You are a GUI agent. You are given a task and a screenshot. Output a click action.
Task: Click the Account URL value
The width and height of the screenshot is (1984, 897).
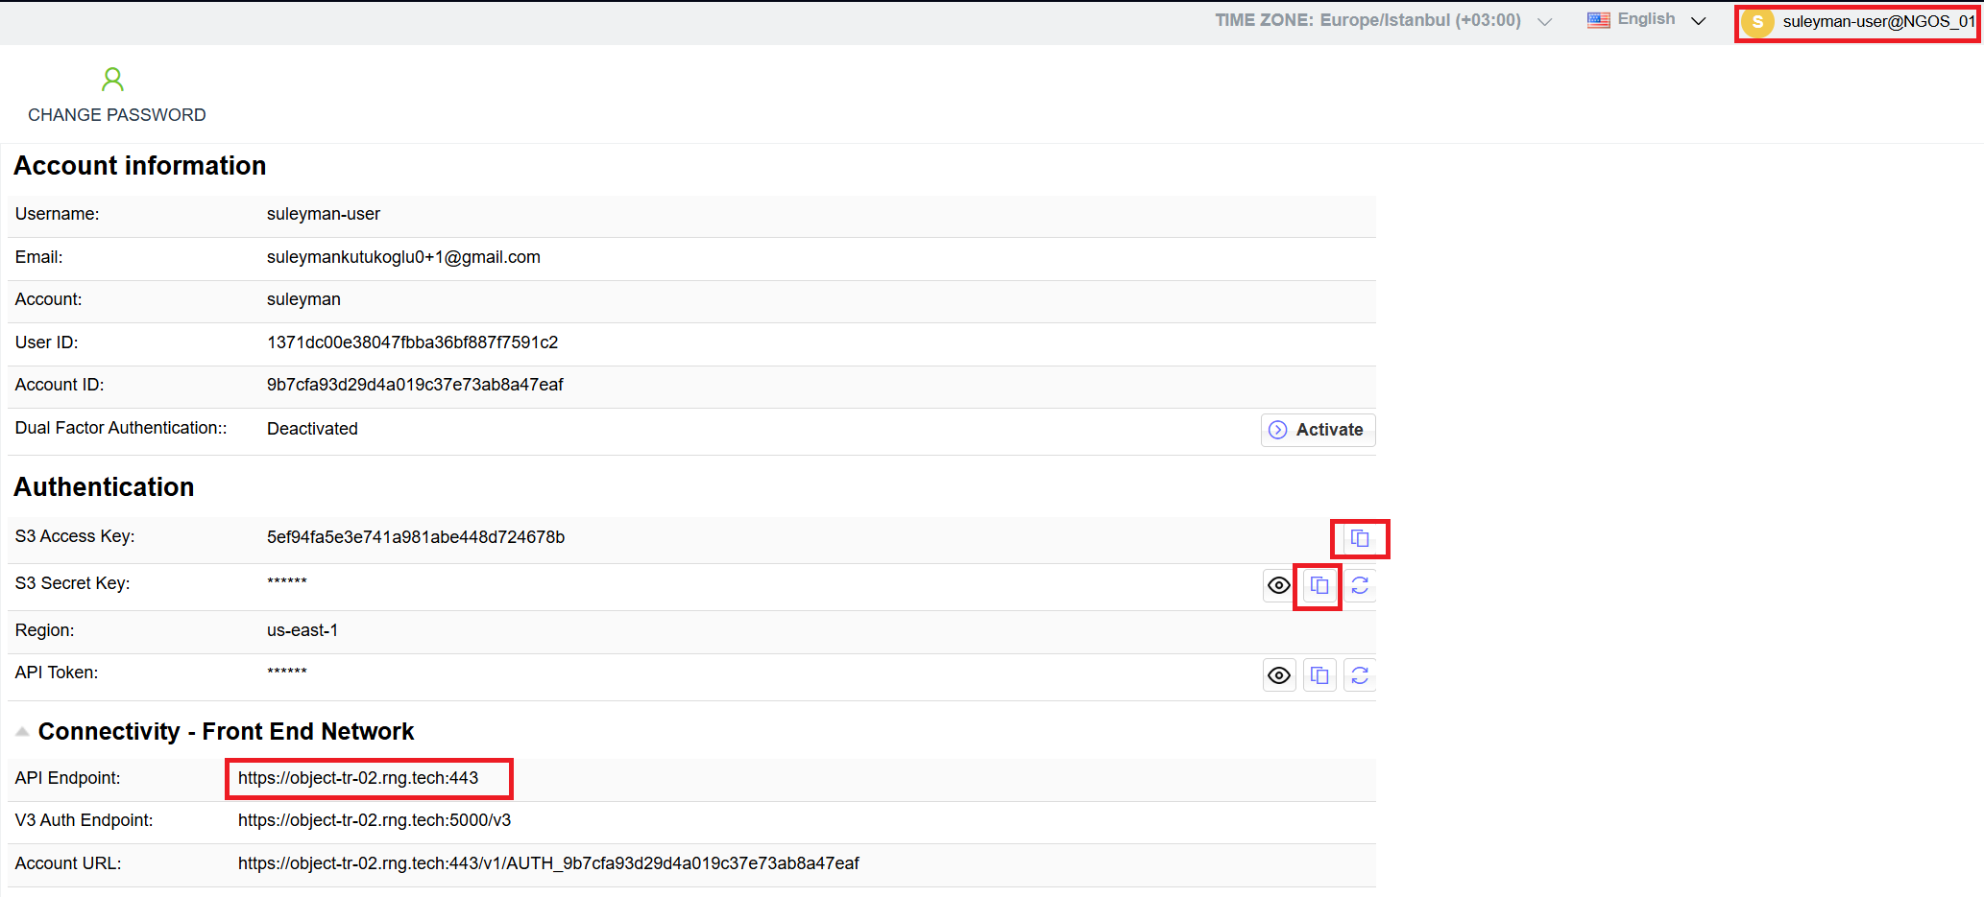[548, 863]
